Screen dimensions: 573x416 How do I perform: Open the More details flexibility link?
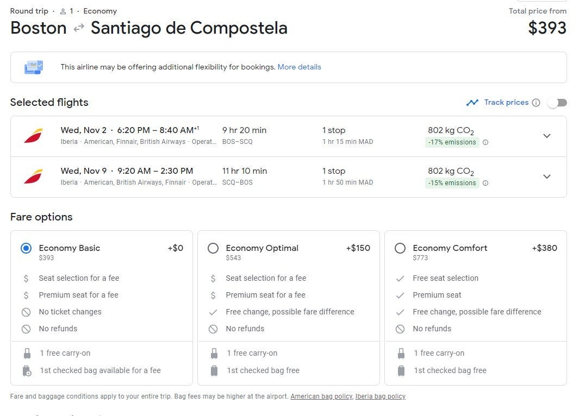point(299,67)
